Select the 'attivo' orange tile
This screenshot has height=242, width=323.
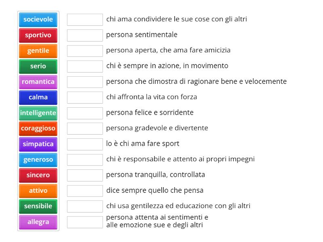(x=38, y=191)
